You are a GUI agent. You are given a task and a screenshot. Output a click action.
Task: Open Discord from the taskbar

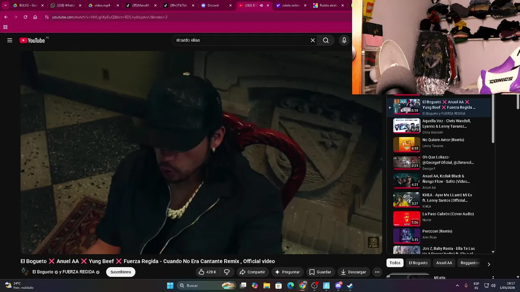[x=338, y=286]
